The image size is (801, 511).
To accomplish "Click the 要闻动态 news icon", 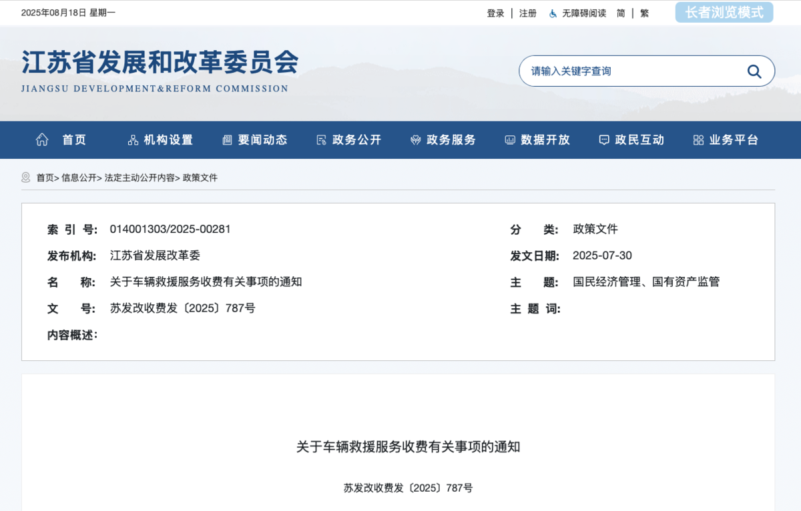I will [x=227, y=140].
